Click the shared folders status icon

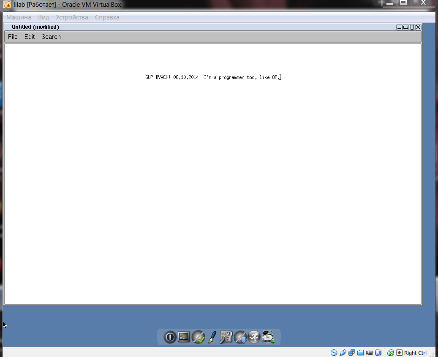361,353
